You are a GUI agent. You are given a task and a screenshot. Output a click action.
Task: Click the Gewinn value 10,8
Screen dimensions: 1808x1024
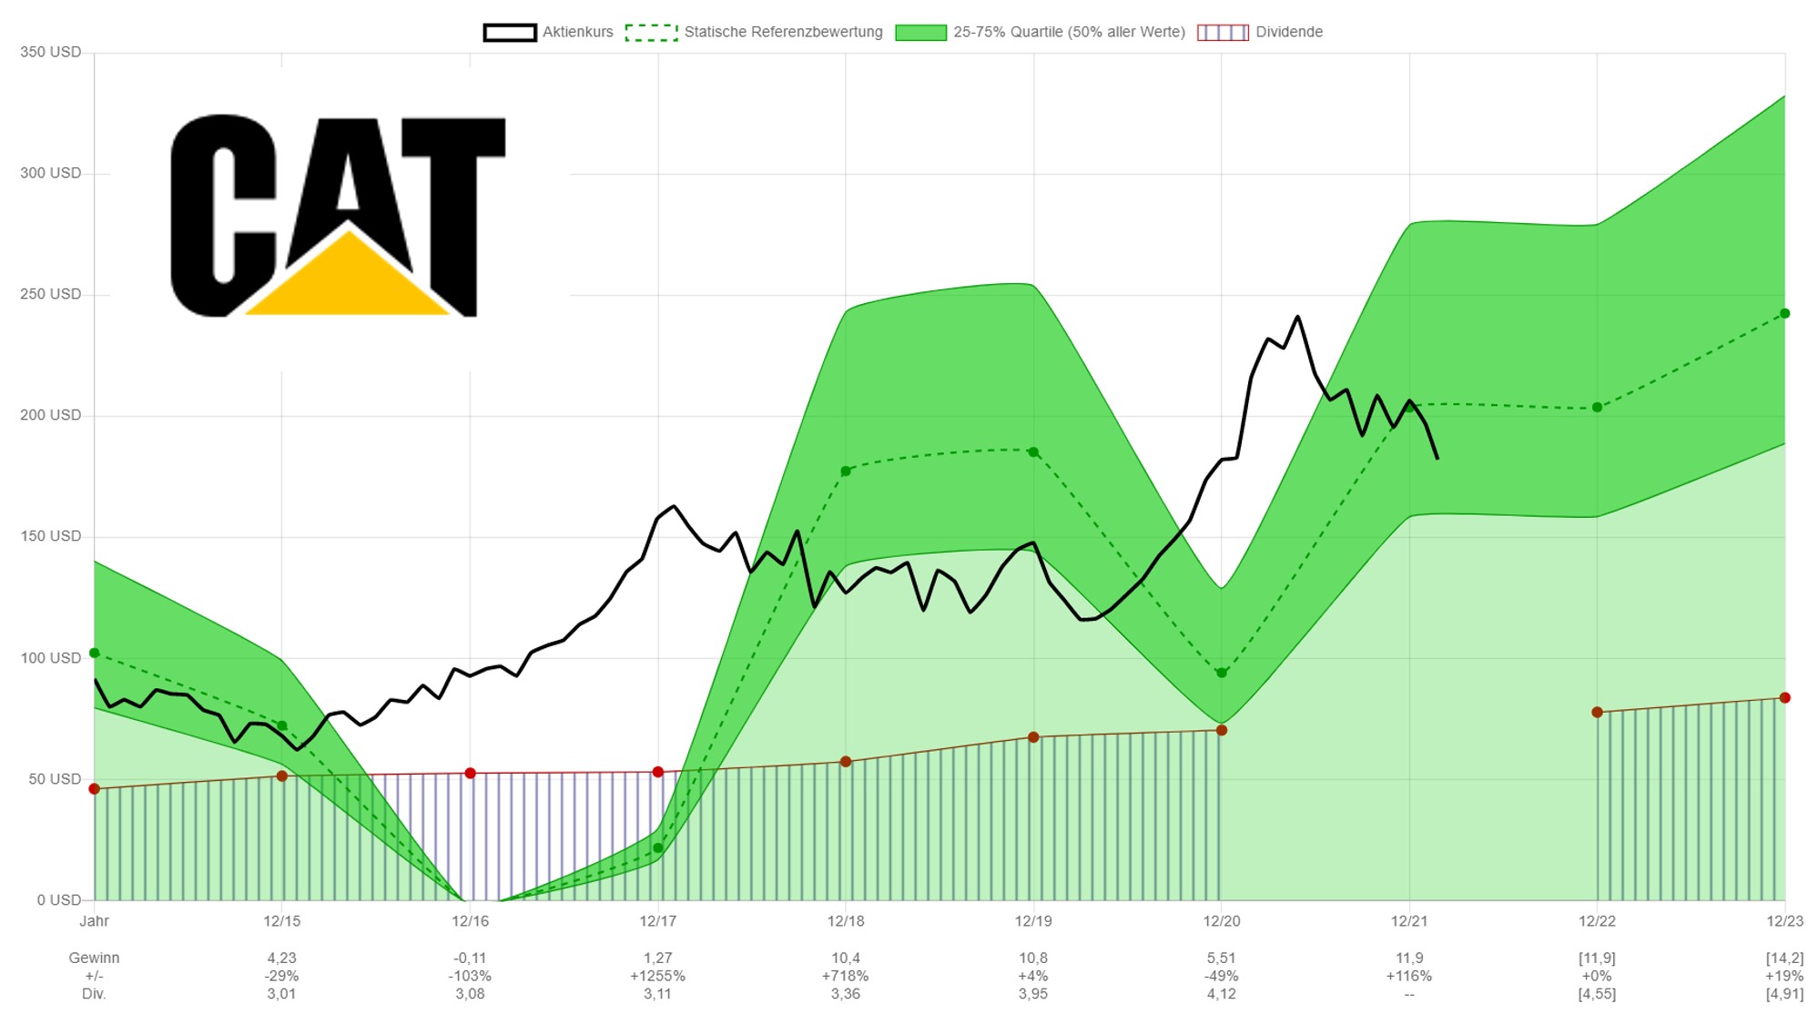coord(1033,958)
